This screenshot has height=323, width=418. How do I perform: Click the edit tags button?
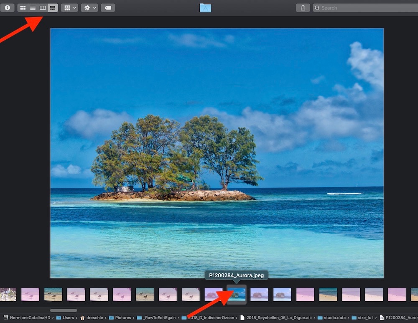[x=108, y=8]
